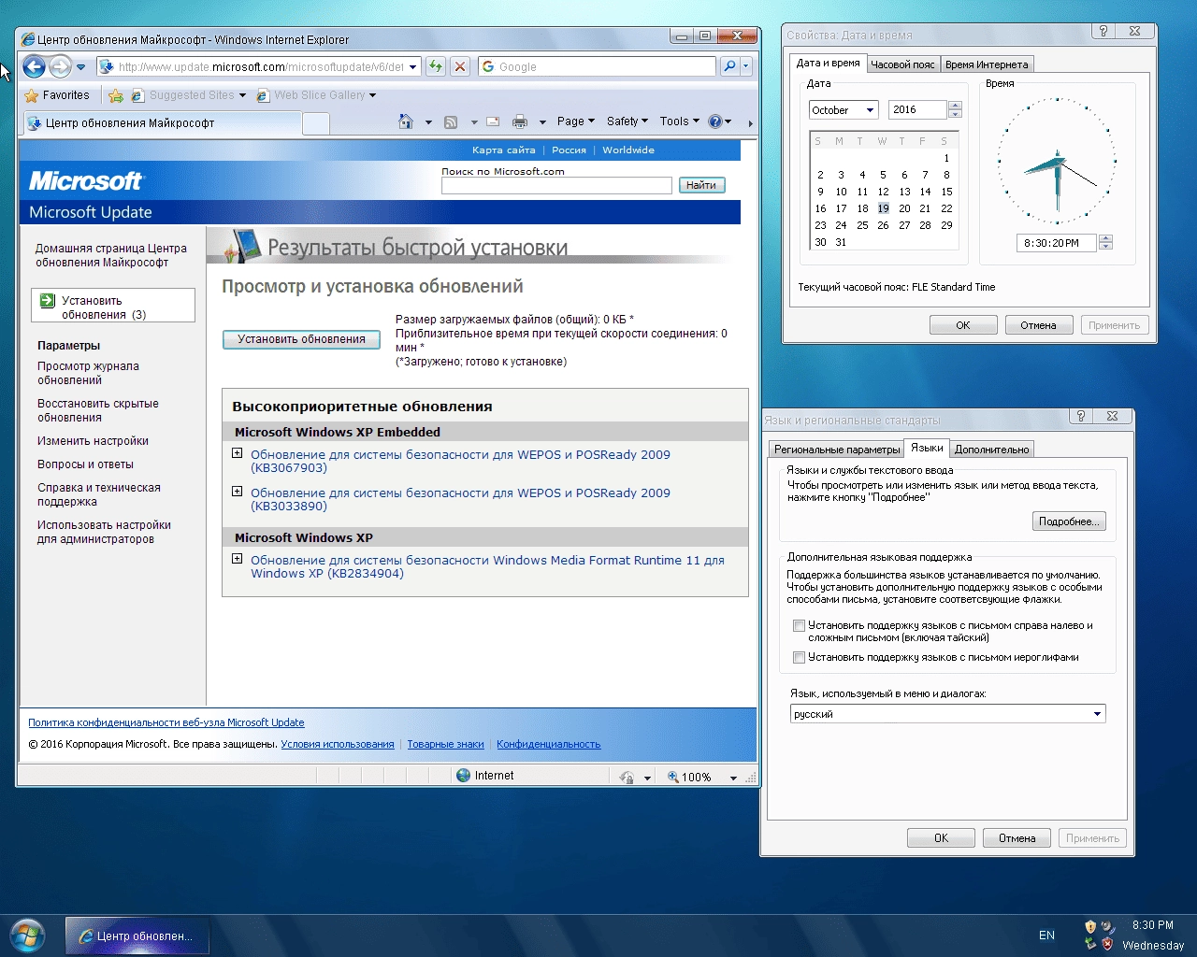
Task: Switch the EN keyboard layout in taskbar
Action: point(1046,935)
